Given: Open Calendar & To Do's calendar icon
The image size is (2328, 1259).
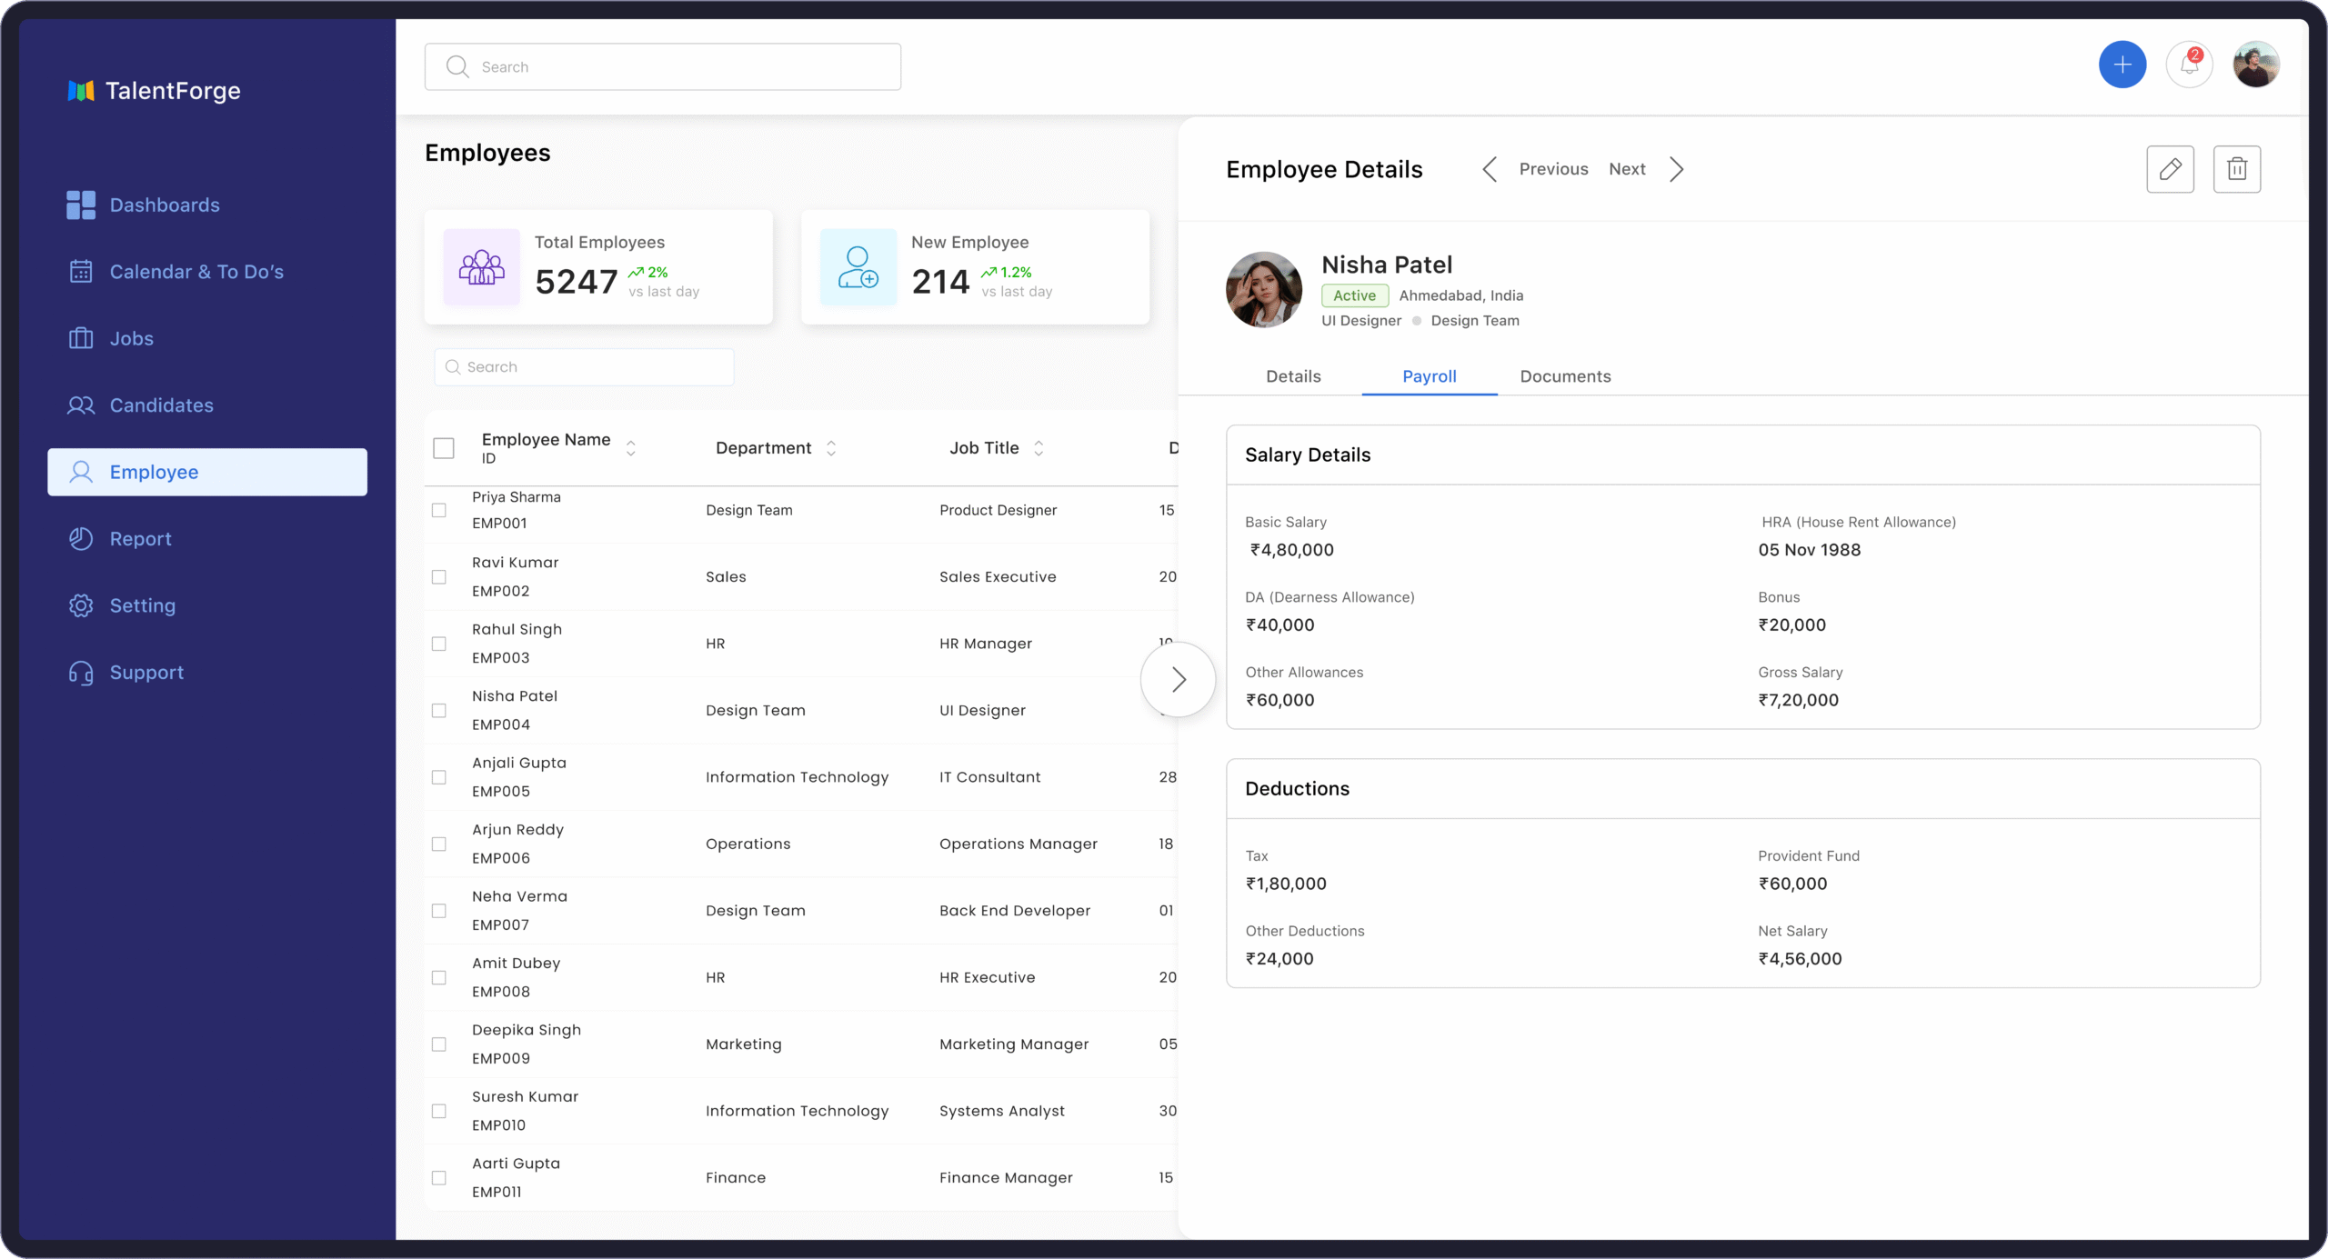Looking at the screenshot, I should point(81,272).
